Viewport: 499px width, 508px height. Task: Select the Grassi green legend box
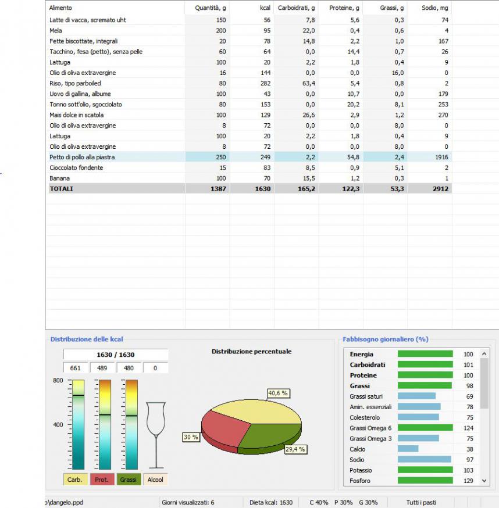[x=129, y=480]
